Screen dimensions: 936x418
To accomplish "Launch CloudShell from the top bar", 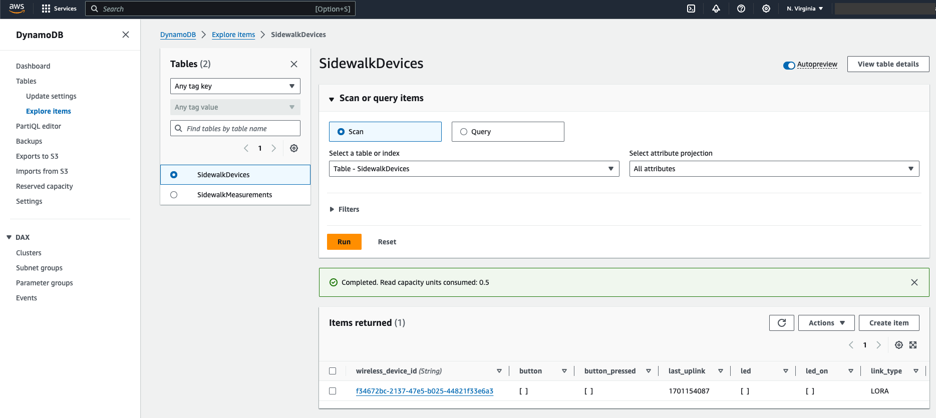I will [x=691, y=9].
